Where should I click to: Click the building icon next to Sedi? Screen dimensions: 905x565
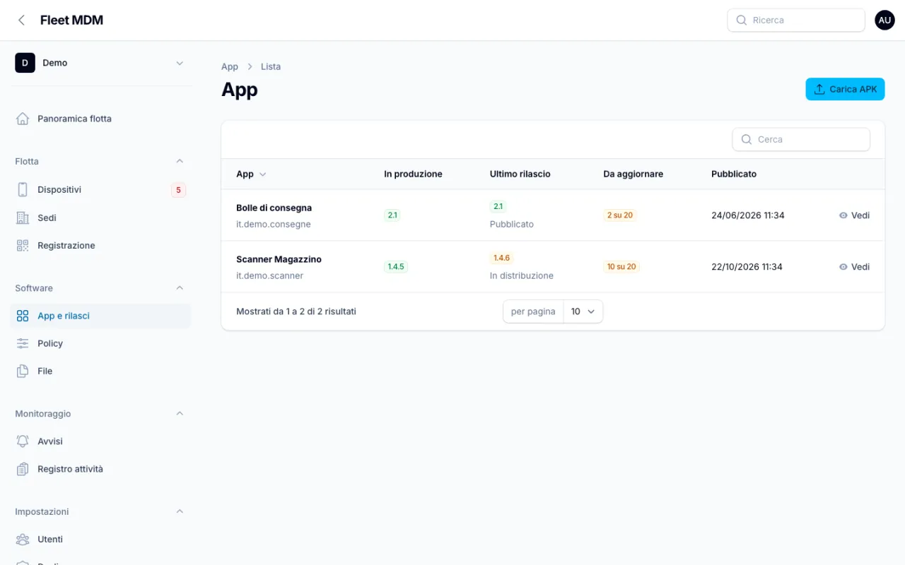click(23, 218)
